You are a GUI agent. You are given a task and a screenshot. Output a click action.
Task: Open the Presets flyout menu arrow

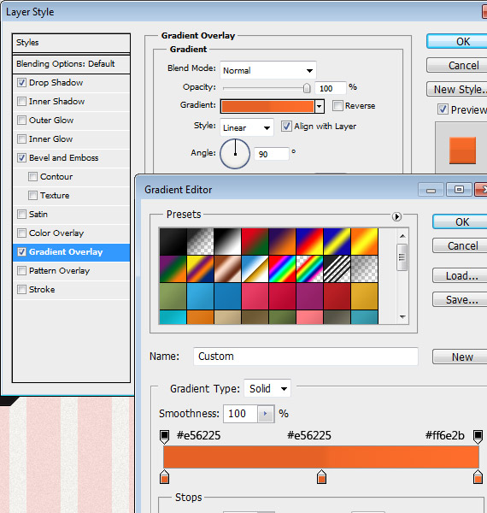pos(396,216)
